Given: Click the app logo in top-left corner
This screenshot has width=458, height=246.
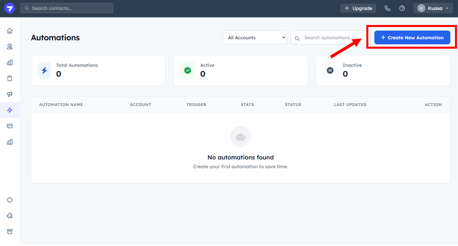Looking at the screenshot, I should 10,8.
